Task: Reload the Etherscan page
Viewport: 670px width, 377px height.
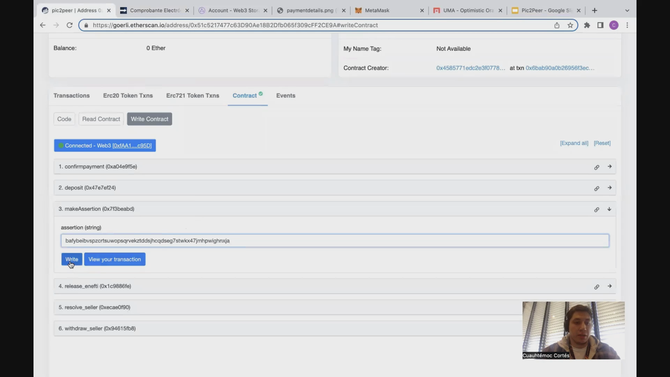Action: 69,25
